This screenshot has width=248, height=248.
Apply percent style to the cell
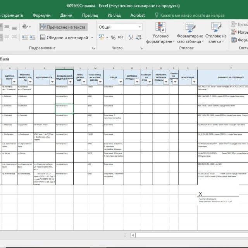[113, 38]
